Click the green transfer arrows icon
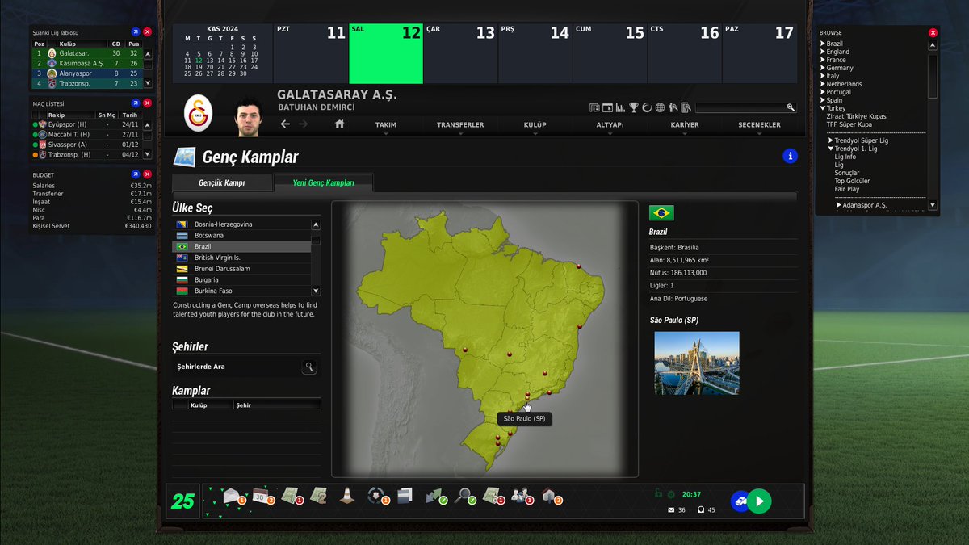969x545 pixels. (436, 495)
